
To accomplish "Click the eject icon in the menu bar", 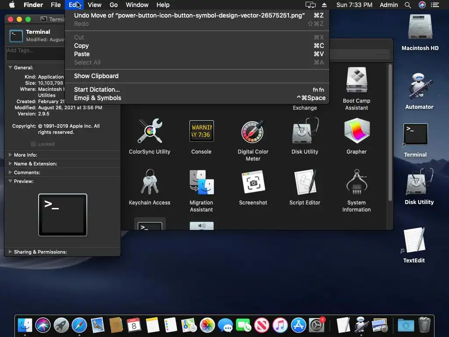I will (324, 5).
